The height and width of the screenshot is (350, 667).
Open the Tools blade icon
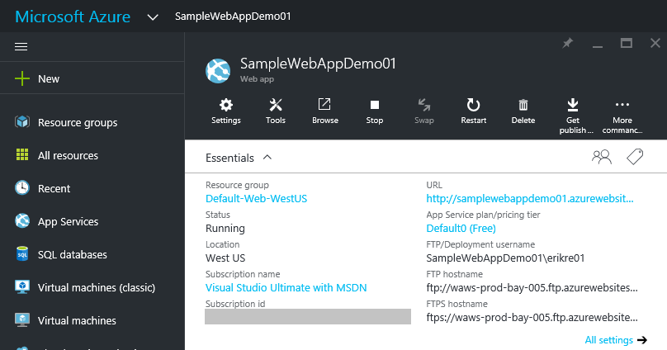(276, 111)
